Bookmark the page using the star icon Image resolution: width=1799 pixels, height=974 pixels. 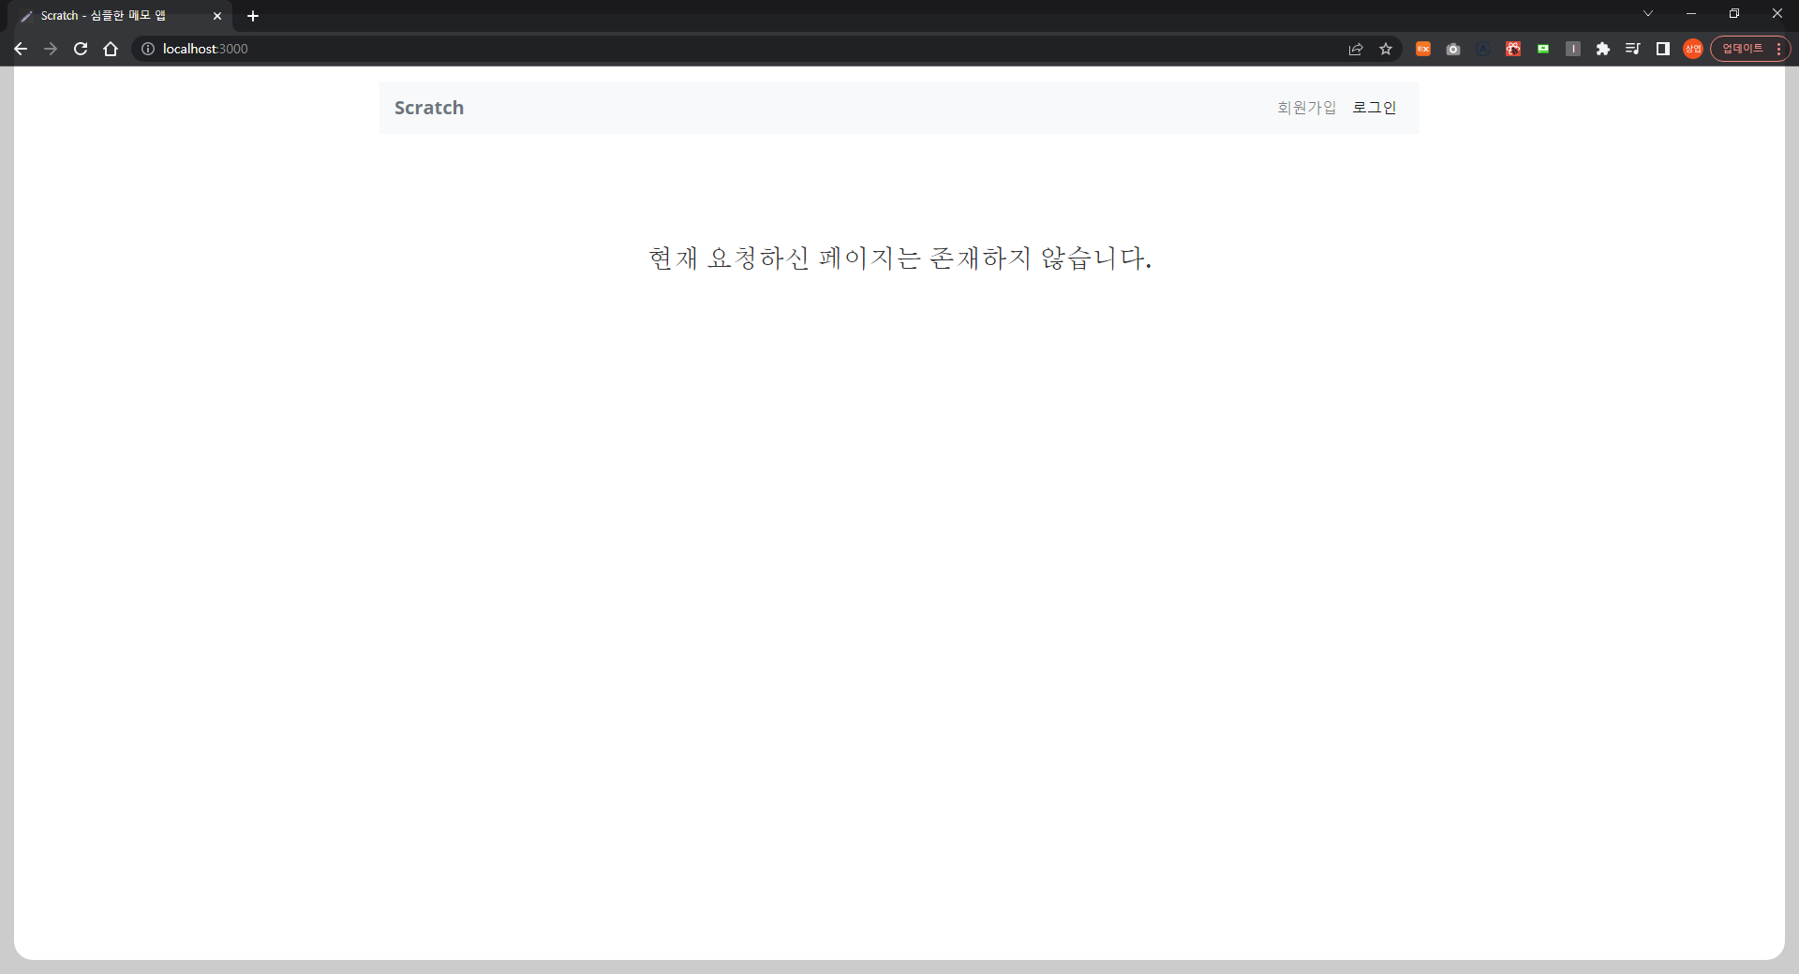tap(1387, 49)
